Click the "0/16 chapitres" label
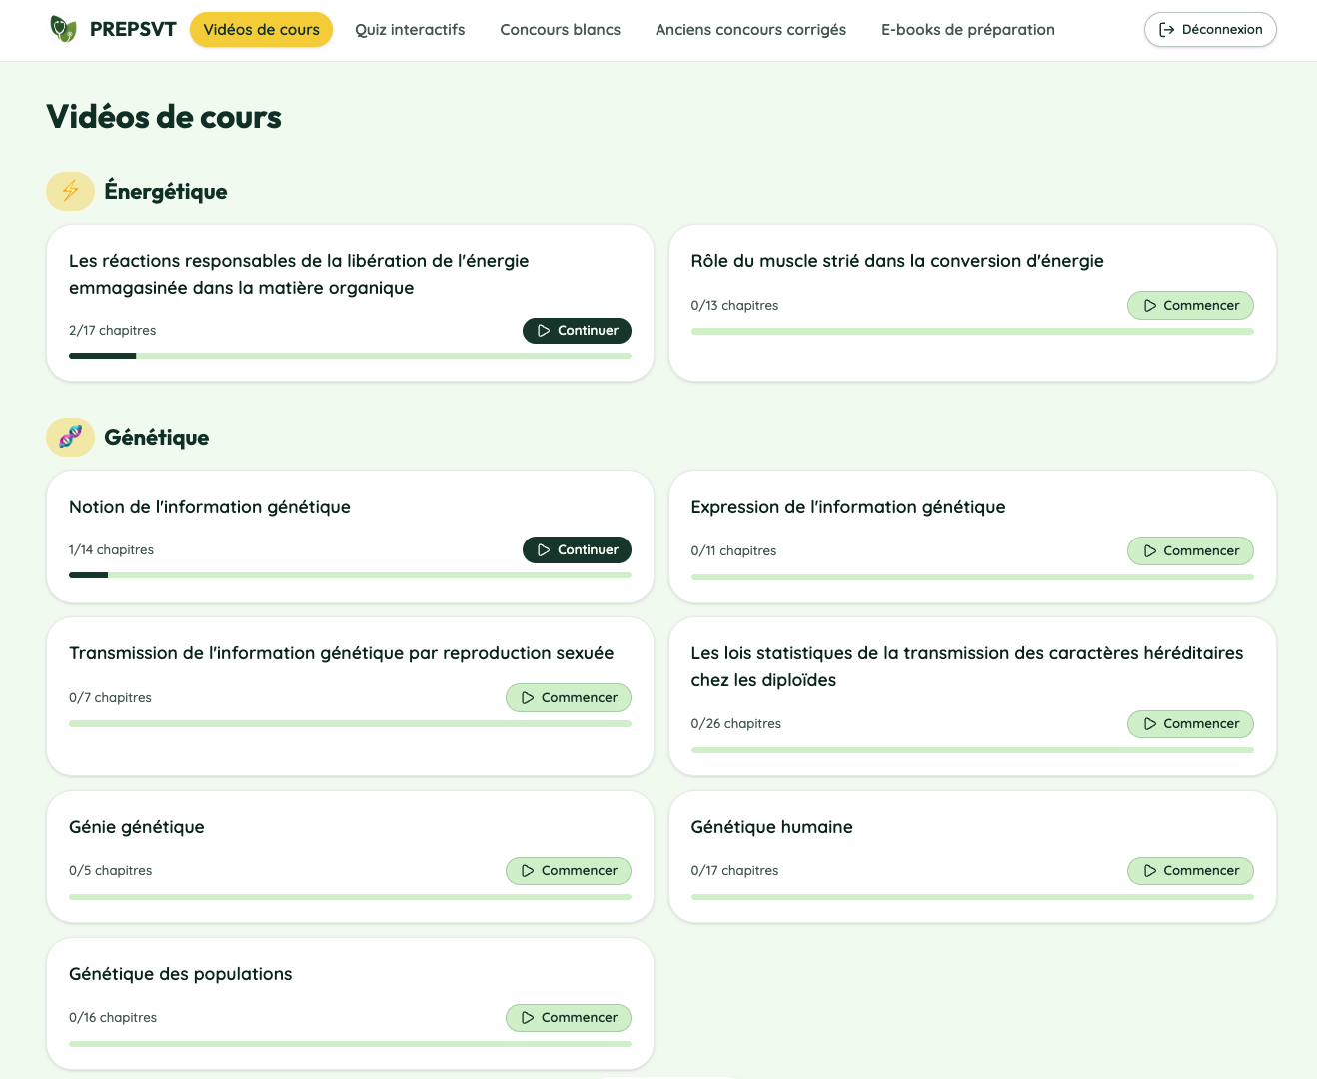 [x=113, y=1018]
